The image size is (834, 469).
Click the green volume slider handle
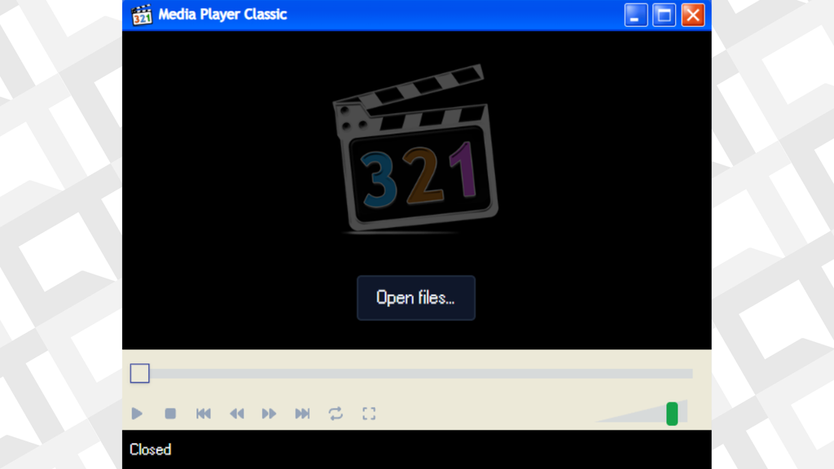[x=672, y=413]
